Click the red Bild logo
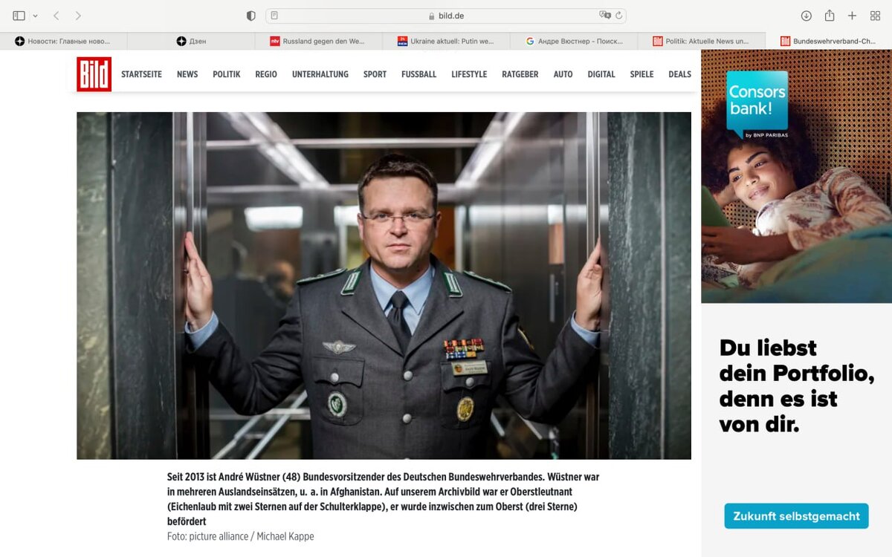892x557 pixels. point(94,74)
